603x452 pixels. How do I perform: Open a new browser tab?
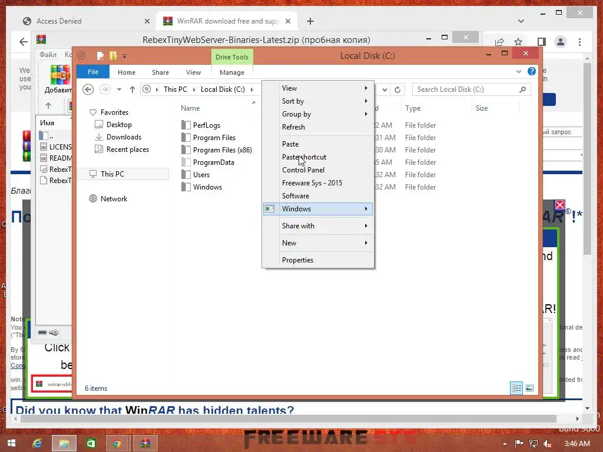pyautogui.click(x=310, y=21)
